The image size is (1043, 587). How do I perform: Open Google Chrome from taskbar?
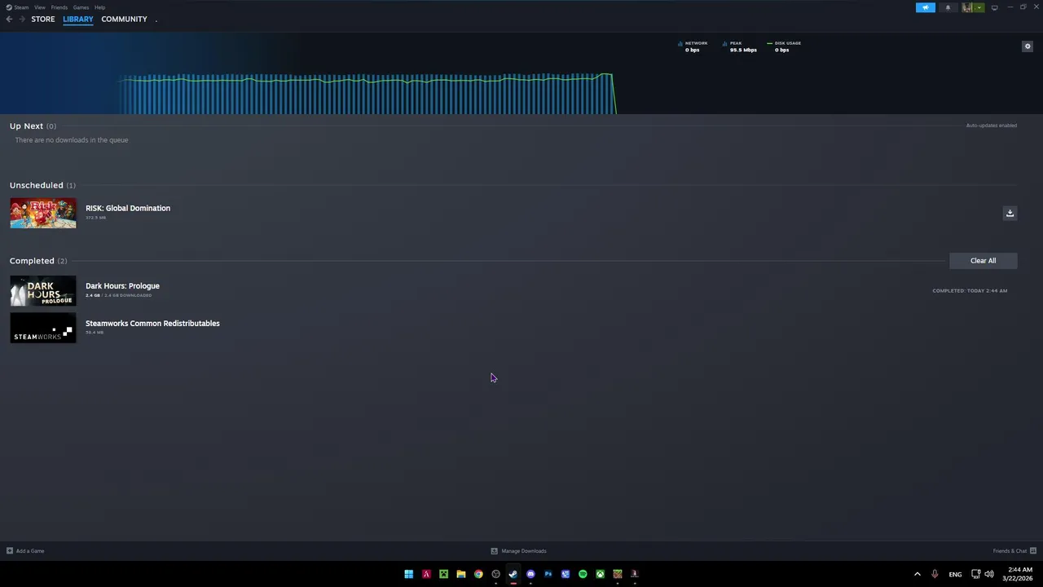(x=478, y=574)
